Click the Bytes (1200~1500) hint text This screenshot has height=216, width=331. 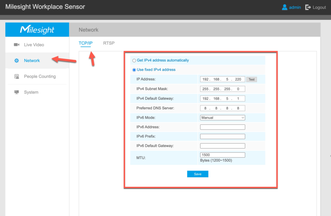[216, 160]
